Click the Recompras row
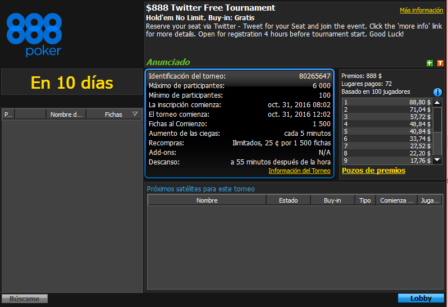Viewport: 448px width, 307px height. click(239, 143)
